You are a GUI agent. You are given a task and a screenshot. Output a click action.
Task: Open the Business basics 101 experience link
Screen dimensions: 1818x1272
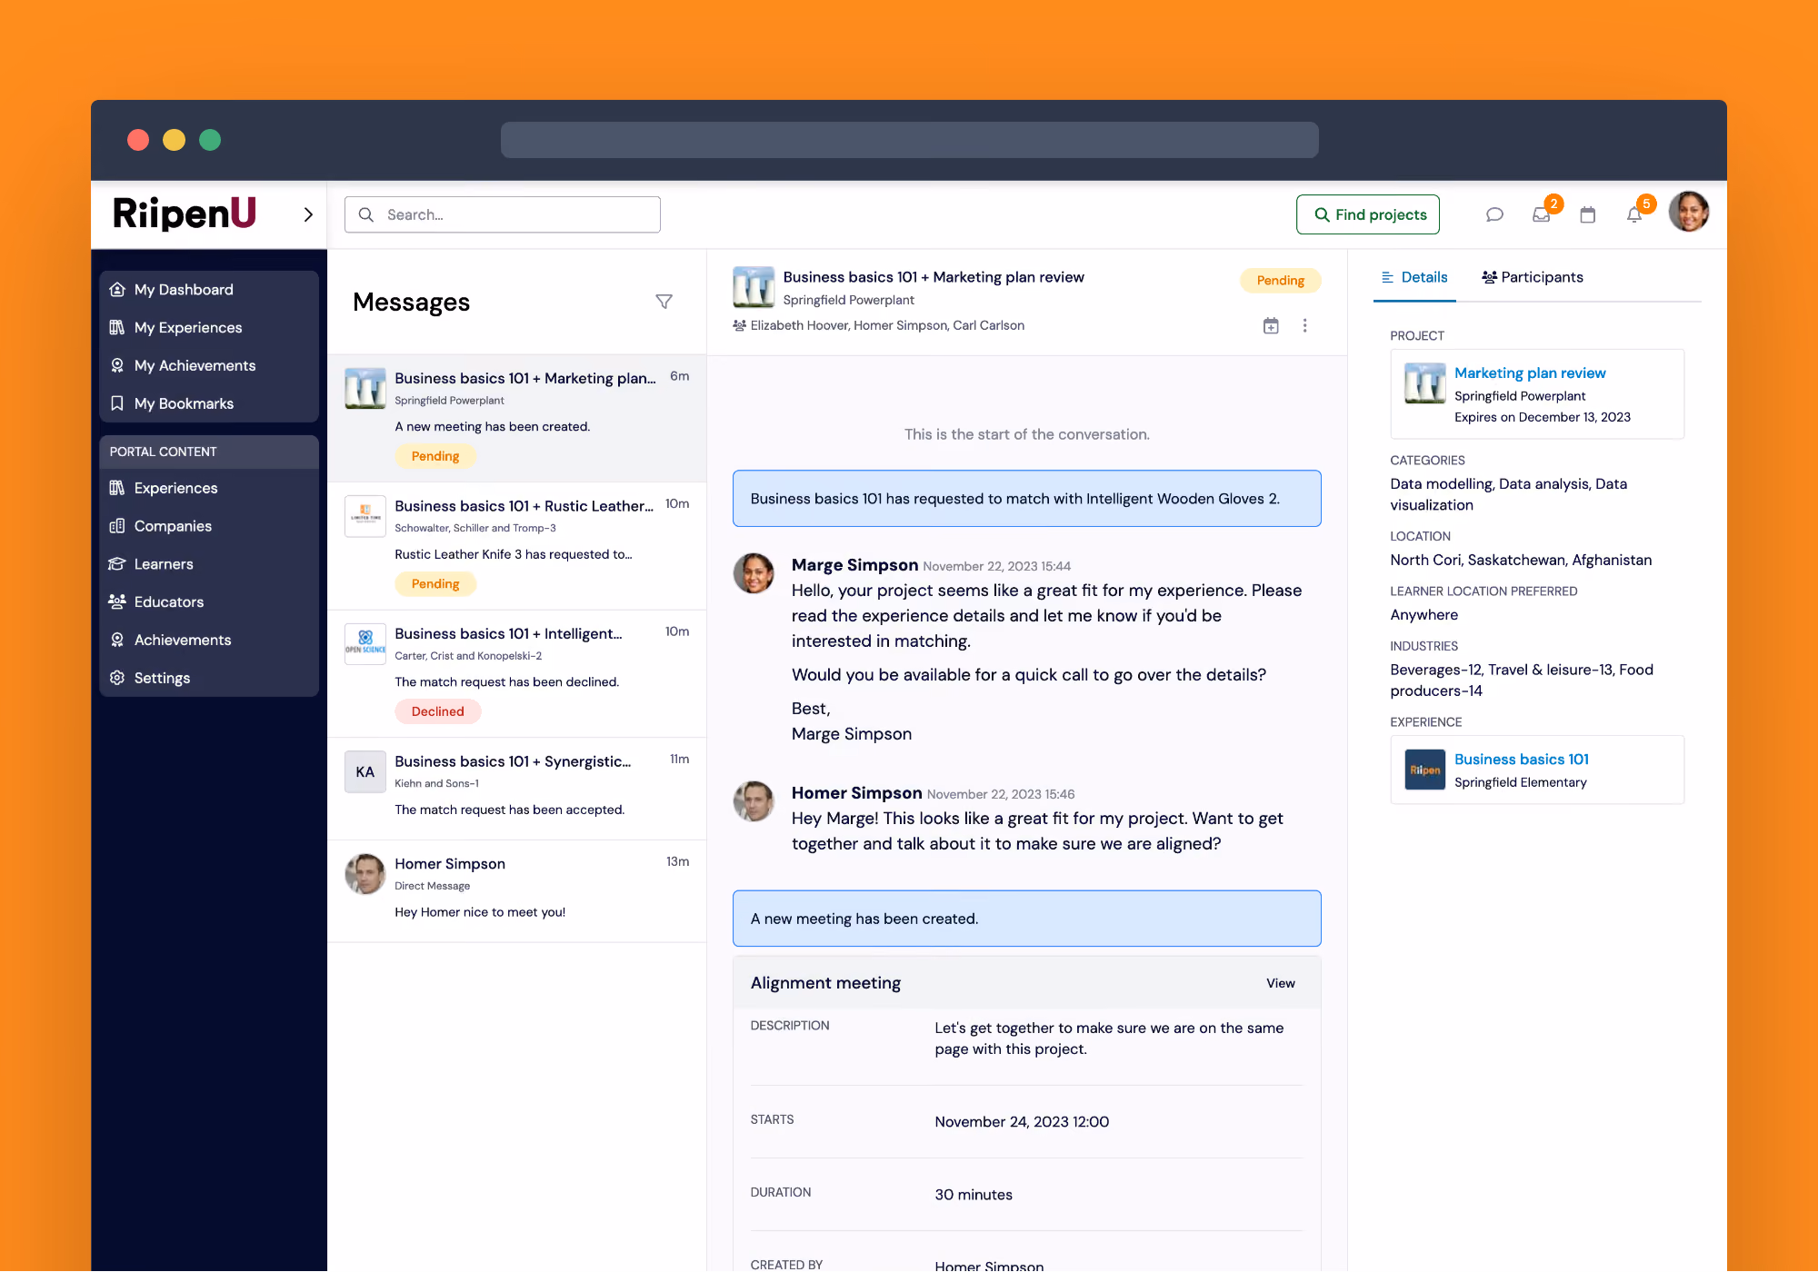point(1522,760)
